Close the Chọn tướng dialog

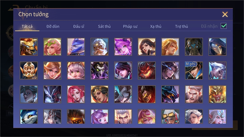(225, 14)
